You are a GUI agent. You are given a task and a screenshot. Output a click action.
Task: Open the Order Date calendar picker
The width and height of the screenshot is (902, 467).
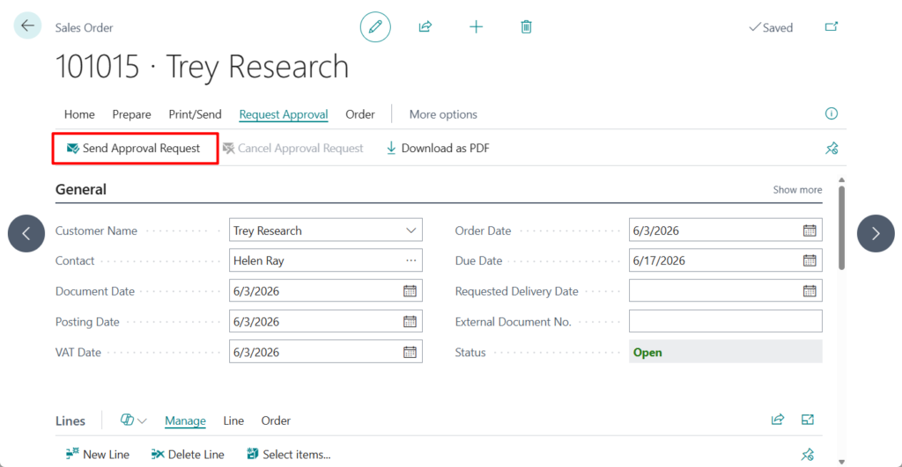(x=810, y=230)
